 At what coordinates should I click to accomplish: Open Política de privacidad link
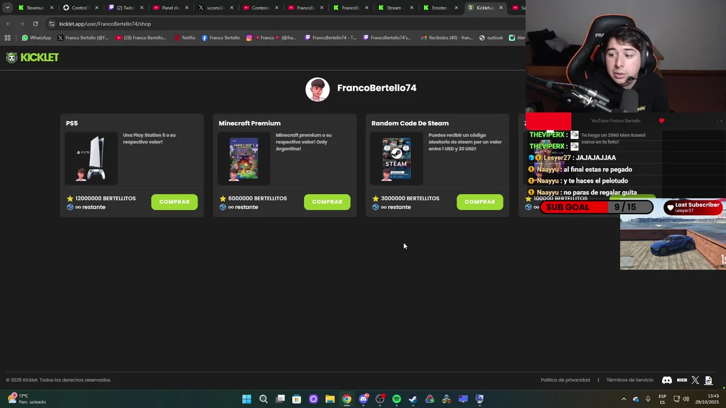pyautogui.click(x=565, y=380)
